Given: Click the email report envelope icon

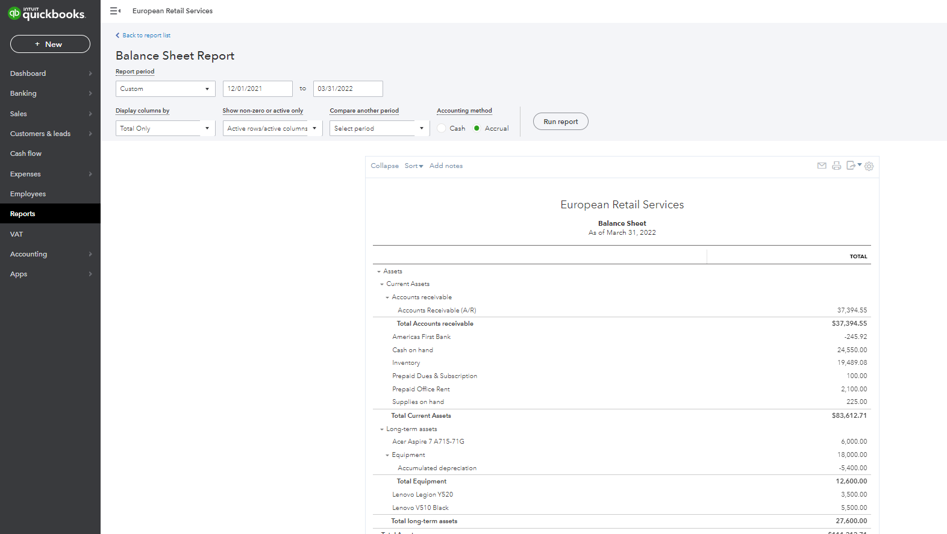Looking at the screenshot, I should point(821,166).
